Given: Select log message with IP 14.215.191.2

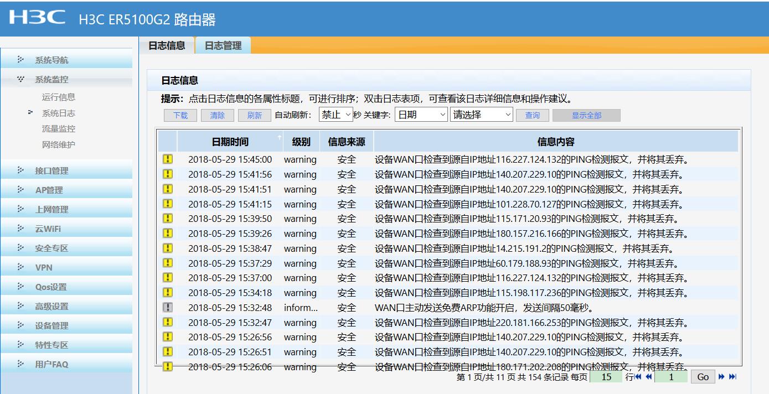Looking at the screenshot, I should pos(524,248).
